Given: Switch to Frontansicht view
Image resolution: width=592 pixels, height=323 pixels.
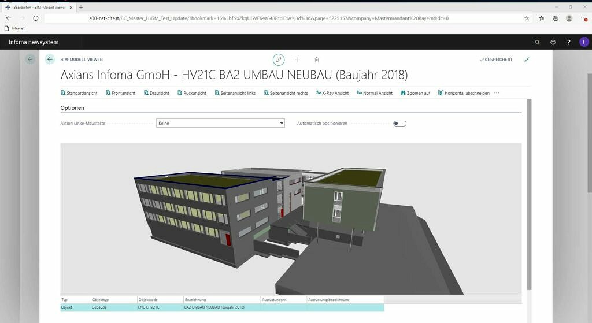Looking at the screenshot, I should point(121,93).
